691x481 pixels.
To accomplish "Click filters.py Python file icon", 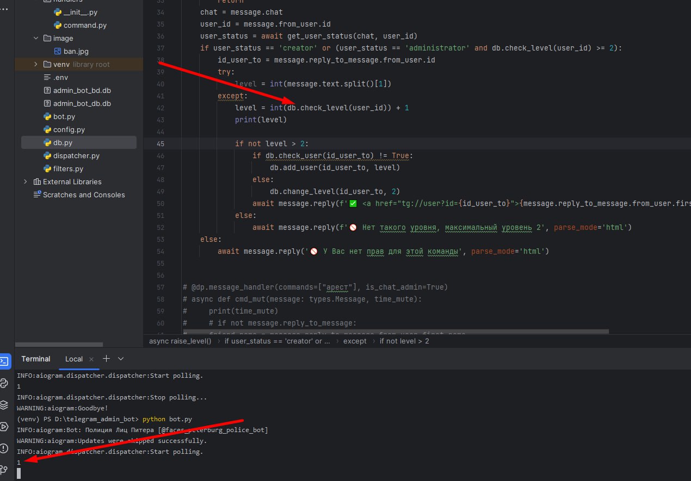I will [47, 168].
